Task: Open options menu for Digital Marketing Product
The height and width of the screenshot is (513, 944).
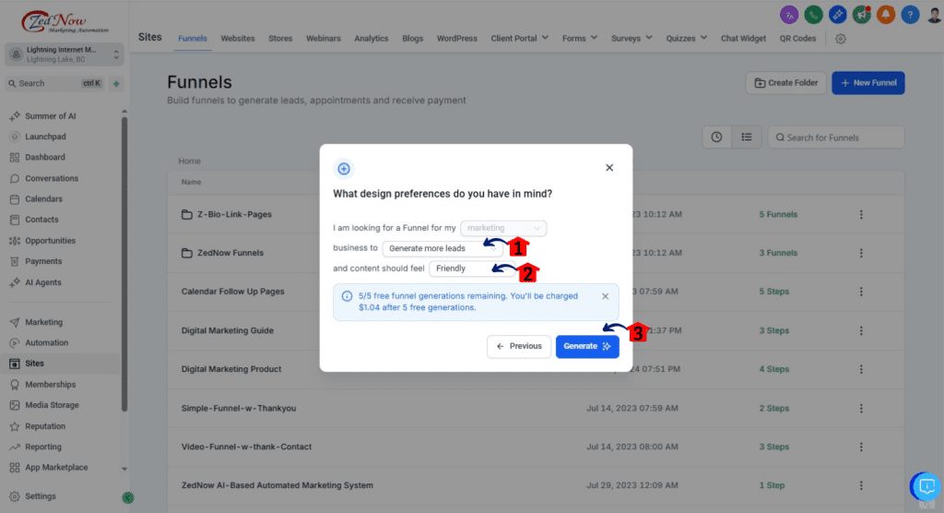Action: coord(861,369)
